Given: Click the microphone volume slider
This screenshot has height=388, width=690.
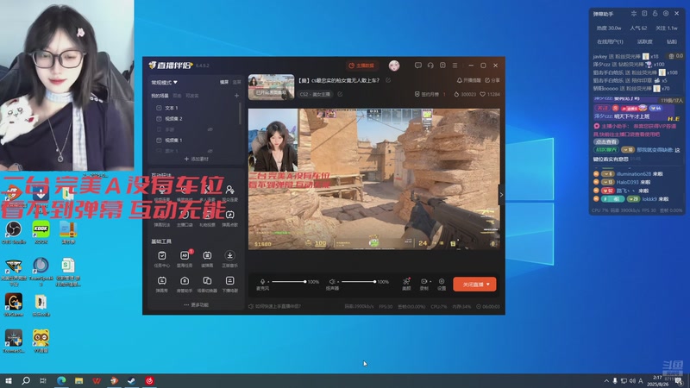Looking at the screenshot, I should click(289, 282).
